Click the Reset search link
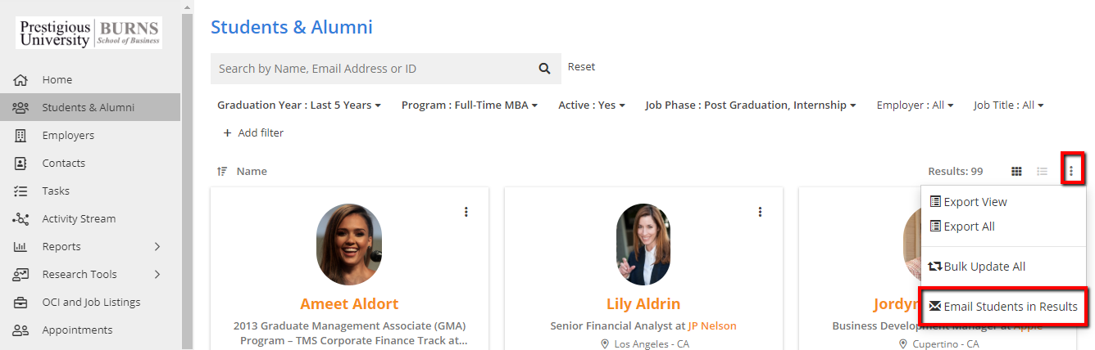This screenshot has height=350, width=1095. (x=581, y=67)
